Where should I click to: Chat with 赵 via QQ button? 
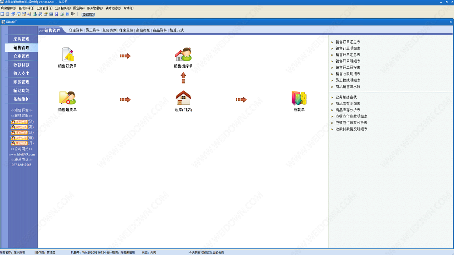click(x=19, y=132)
